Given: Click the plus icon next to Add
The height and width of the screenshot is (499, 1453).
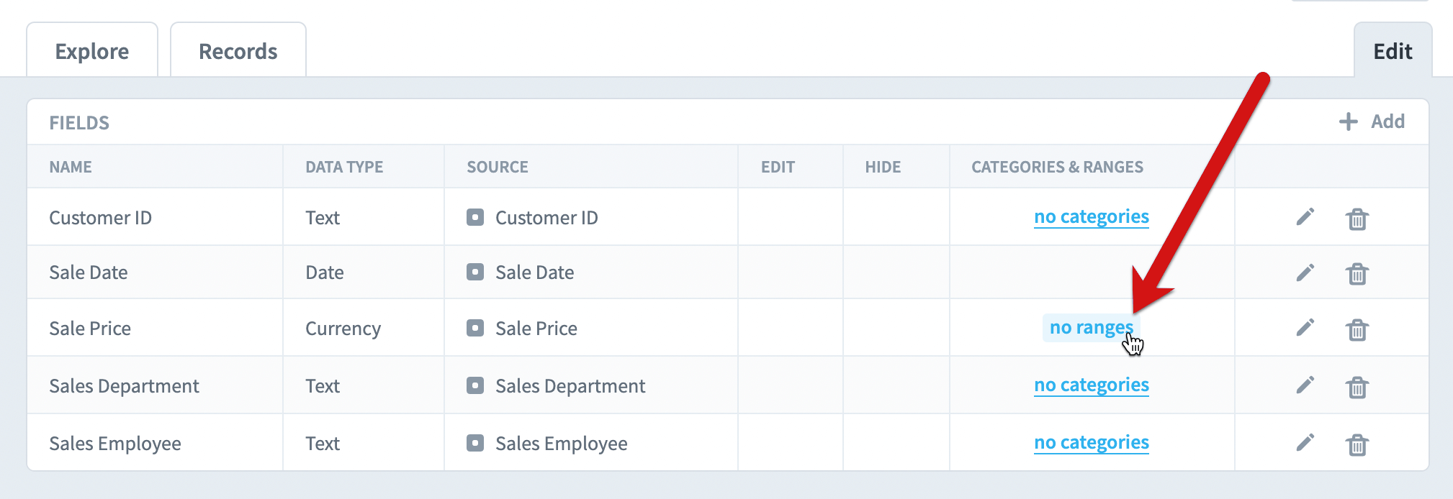Looking at the screenshot, I should (1348, 122).
